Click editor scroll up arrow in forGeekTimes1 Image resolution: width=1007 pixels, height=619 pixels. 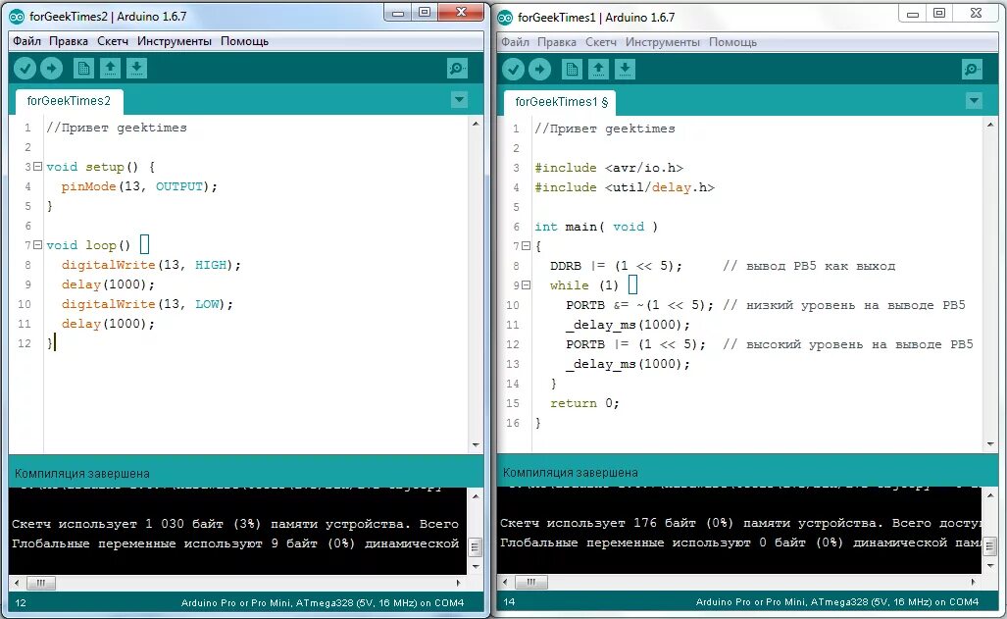tap(990, 124)
